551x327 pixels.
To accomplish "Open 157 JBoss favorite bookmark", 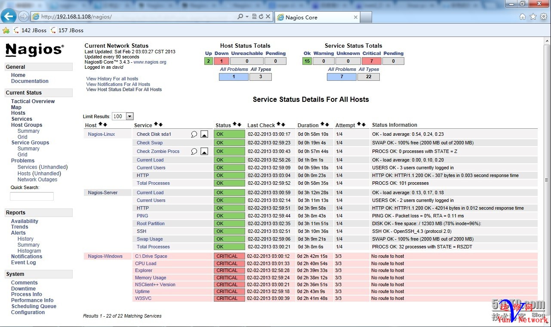I will (67, 31).
